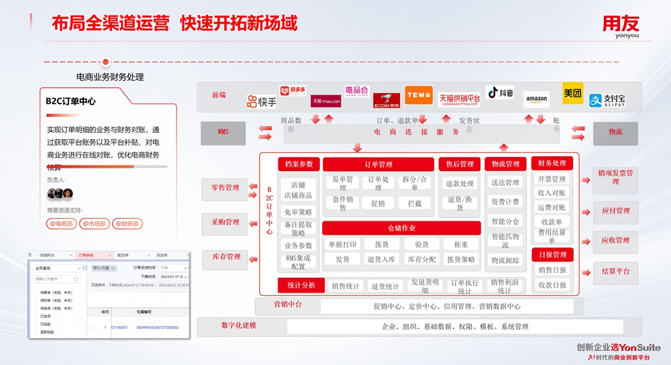Select 待发货 in the status tree
Viewport: 671px width, 365px height.
[56, 309]
